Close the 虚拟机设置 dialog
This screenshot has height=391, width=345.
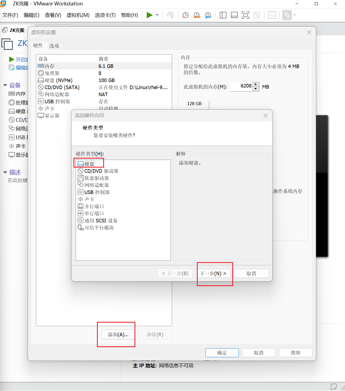click(x=309, y=32)
